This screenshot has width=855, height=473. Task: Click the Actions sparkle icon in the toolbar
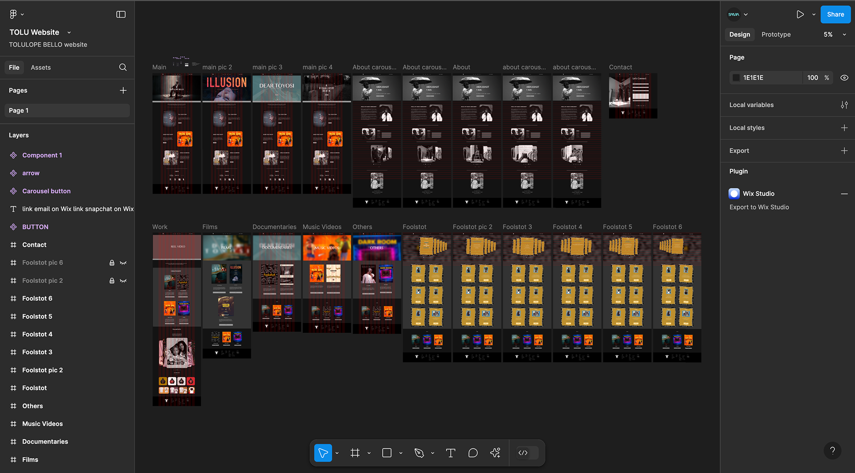tap(495, 453)
